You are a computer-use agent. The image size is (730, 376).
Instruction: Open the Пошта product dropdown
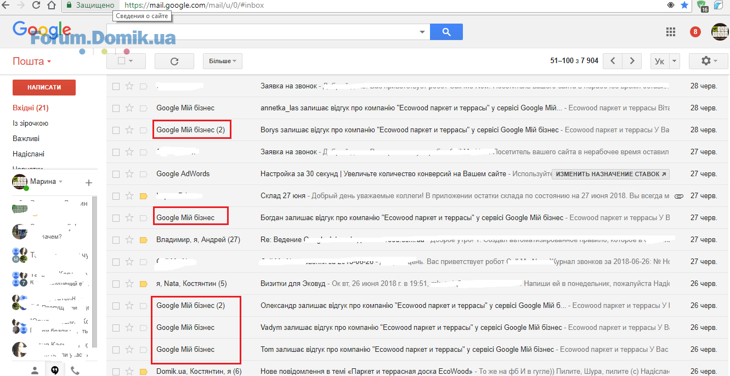32,61
